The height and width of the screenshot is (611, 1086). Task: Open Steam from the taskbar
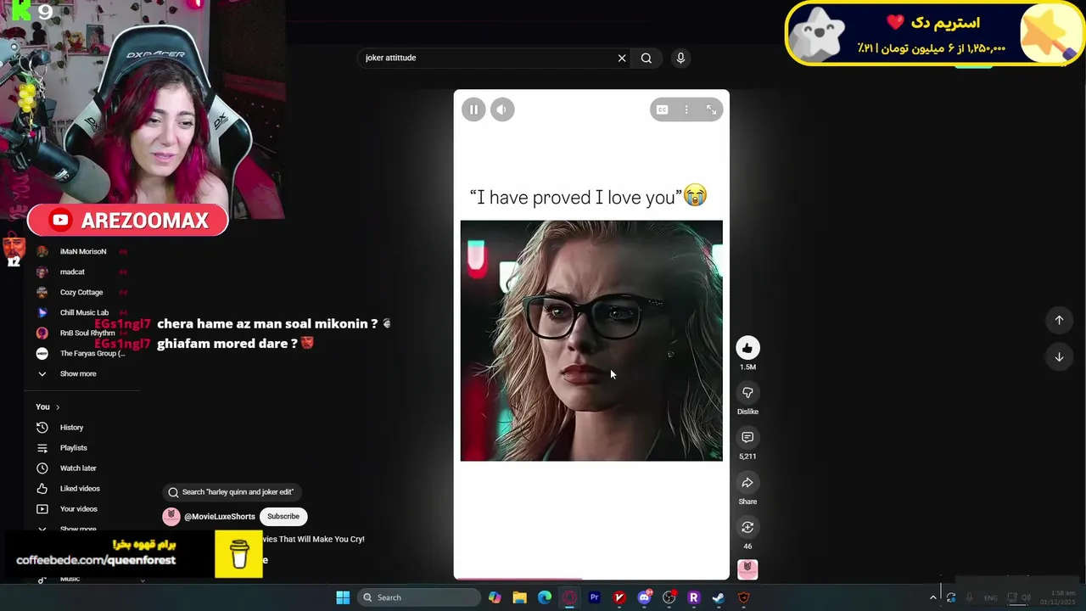coord(719,597)
